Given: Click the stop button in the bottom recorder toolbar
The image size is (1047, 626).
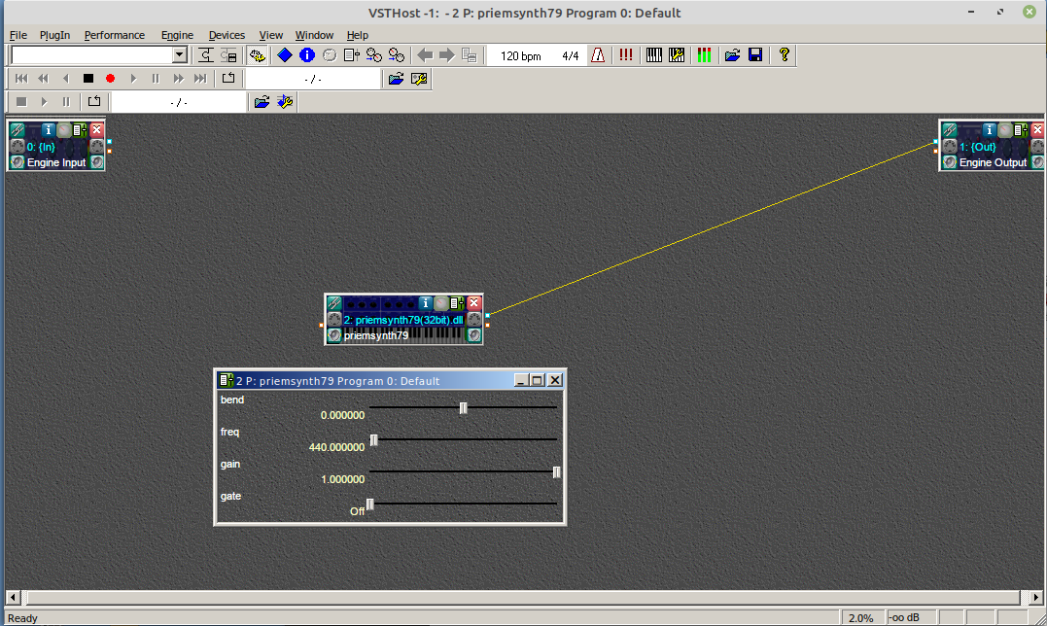Looking at the screenshot, I should tap(21, 102).
